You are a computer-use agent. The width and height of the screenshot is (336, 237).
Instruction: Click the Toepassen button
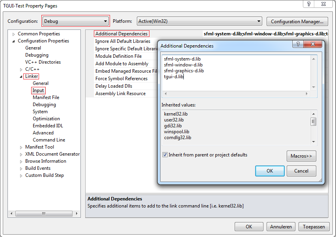pos(314,226)
